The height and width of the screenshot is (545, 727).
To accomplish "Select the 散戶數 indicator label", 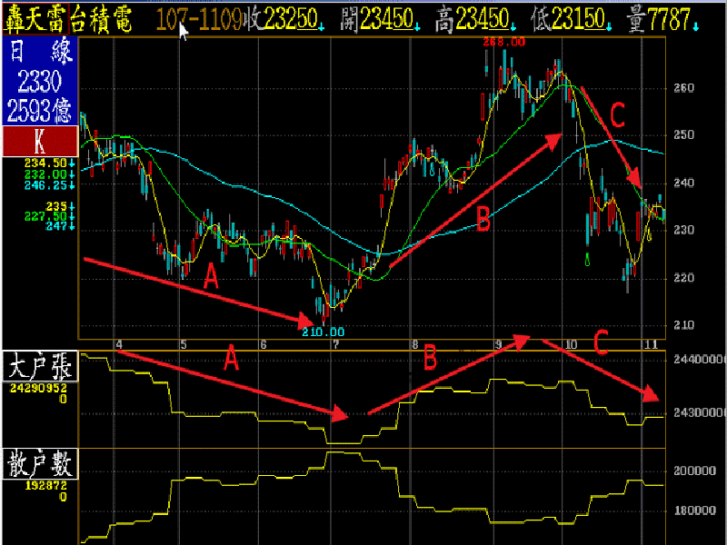I will pos(39,463).
